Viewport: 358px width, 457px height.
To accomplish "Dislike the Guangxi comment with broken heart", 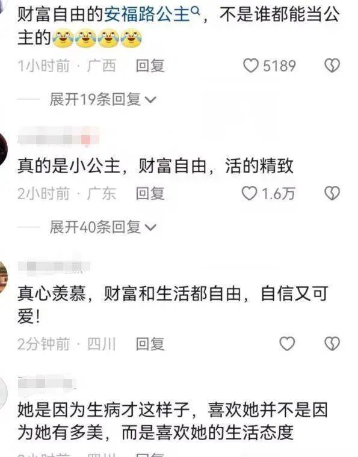I will coord(332,66).
